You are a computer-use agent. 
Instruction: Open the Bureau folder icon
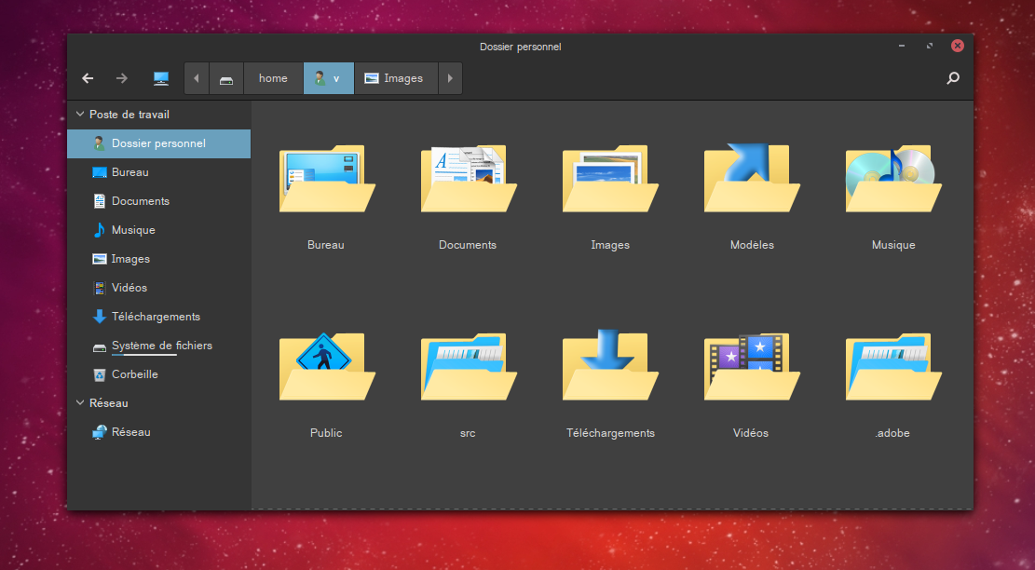pos(327,178)
